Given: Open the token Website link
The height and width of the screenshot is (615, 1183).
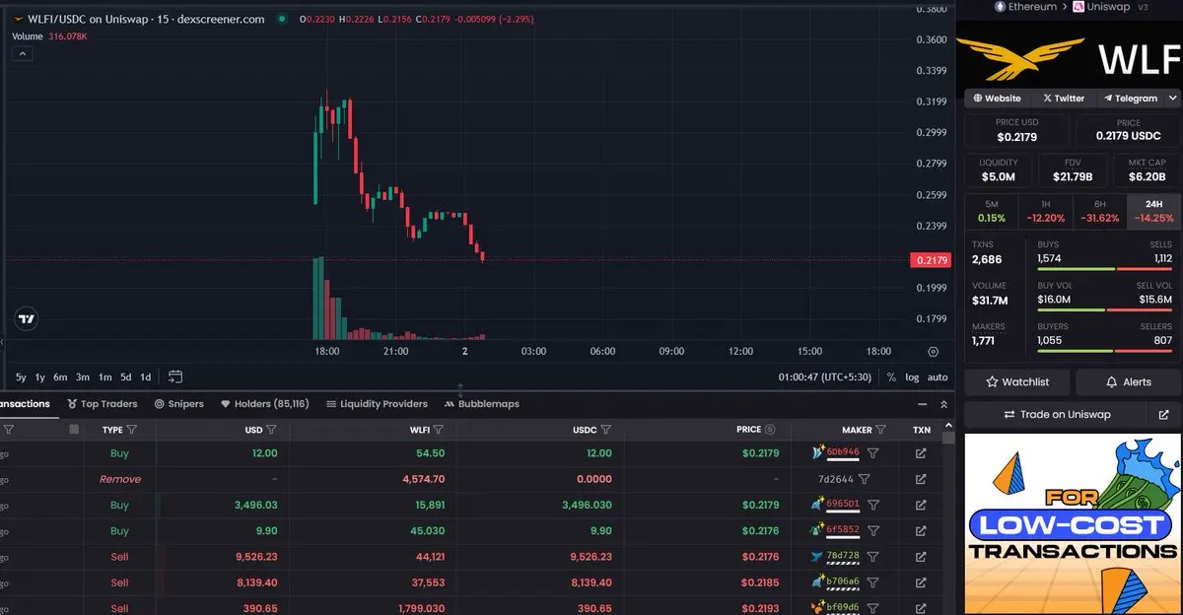Looking at the screenshot, I should coord(998,99).
